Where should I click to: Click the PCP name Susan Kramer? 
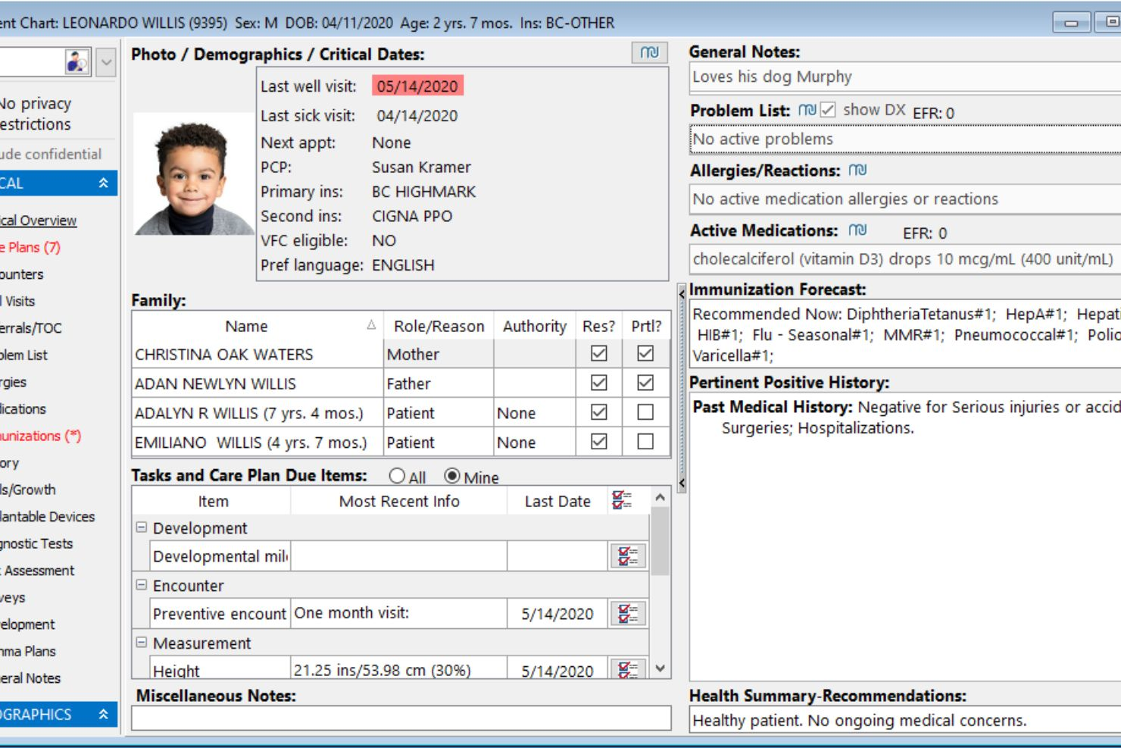coord(421,167)
